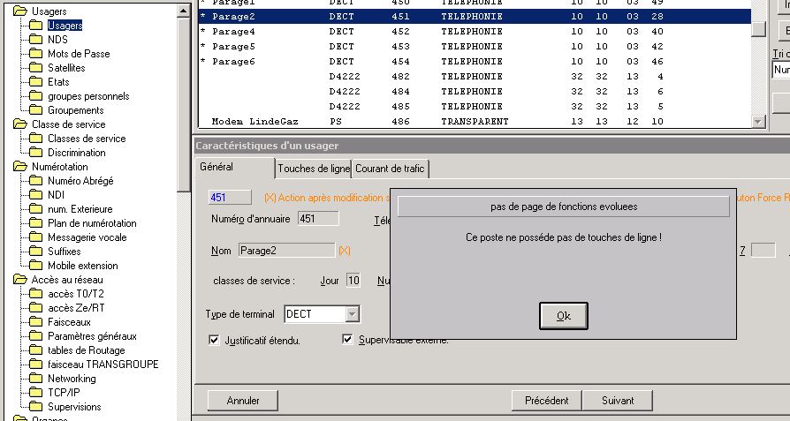This screenshot has height=421, width=790.
Task: Select Plan de numérotation folder icon
Action: click(35, 222)
